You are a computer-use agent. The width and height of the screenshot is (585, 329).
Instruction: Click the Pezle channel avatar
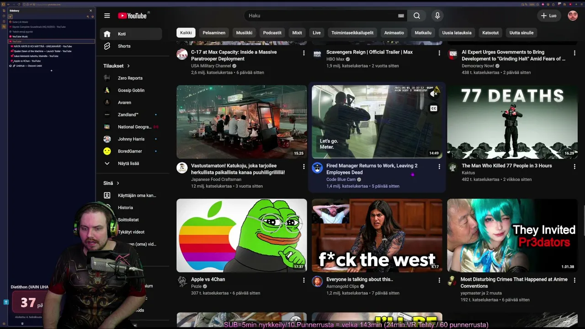coord(182,281)
